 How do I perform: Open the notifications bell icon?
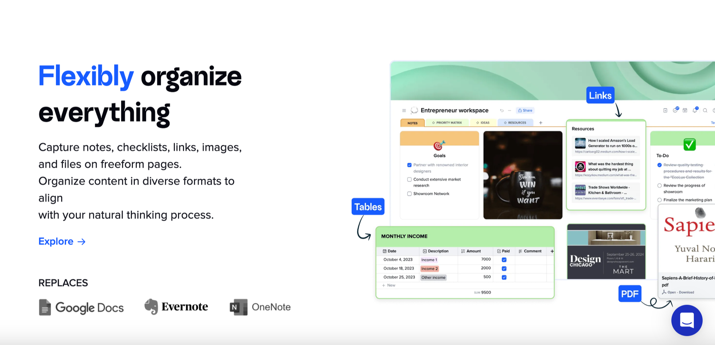click(695, 110)
